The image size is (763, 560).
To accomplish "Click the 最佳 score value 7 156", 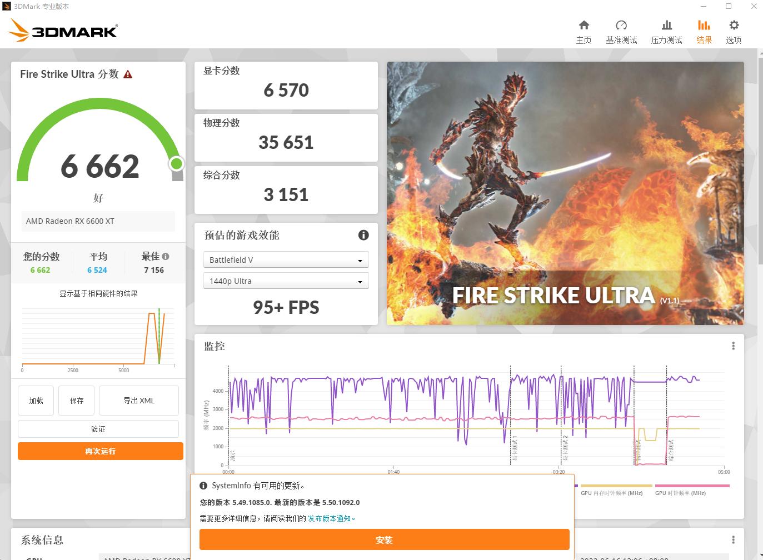I will (x=154, y=270).
